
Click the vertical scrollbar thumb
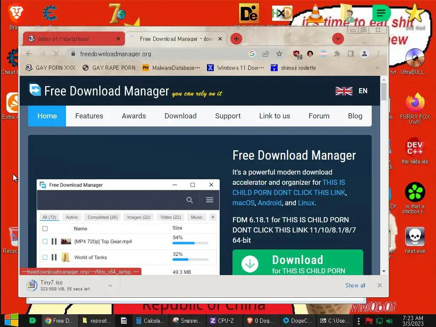tap(384, 92)
